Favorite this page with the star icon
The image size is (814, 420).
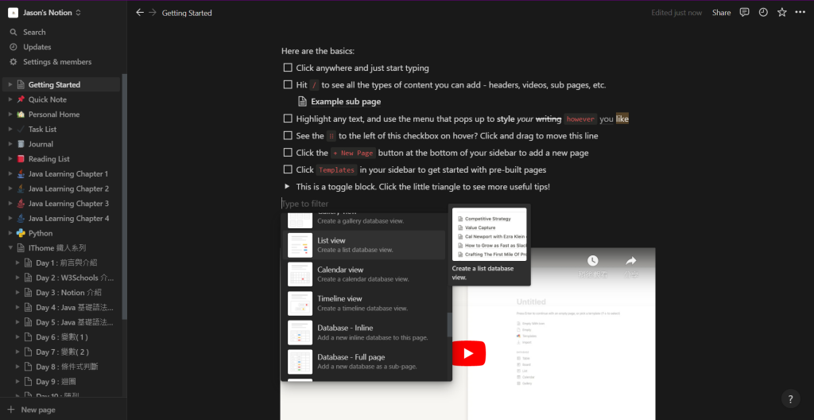[782, 13]
